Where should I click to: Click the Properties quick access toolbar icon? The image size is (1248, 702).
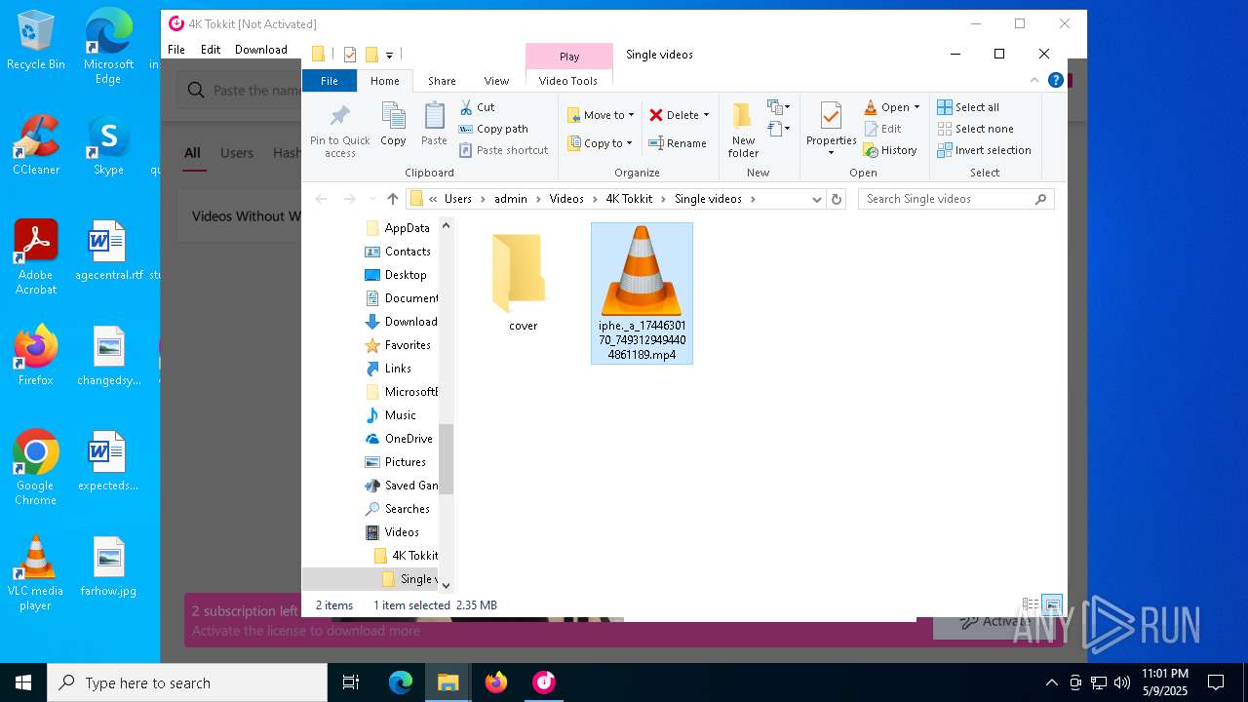(350, 55)
